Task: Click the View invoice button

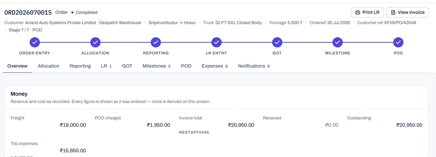Action: [408, 13]
